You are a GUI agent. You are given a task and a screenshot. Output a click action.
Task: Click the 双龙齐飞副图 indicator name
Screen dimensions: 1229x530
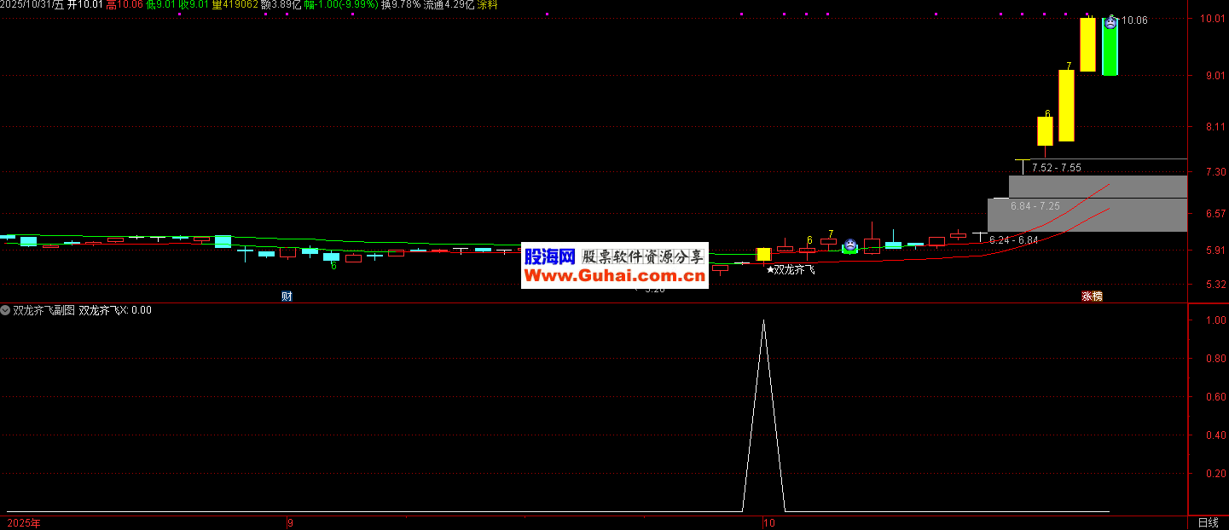(x=43, y=310)
